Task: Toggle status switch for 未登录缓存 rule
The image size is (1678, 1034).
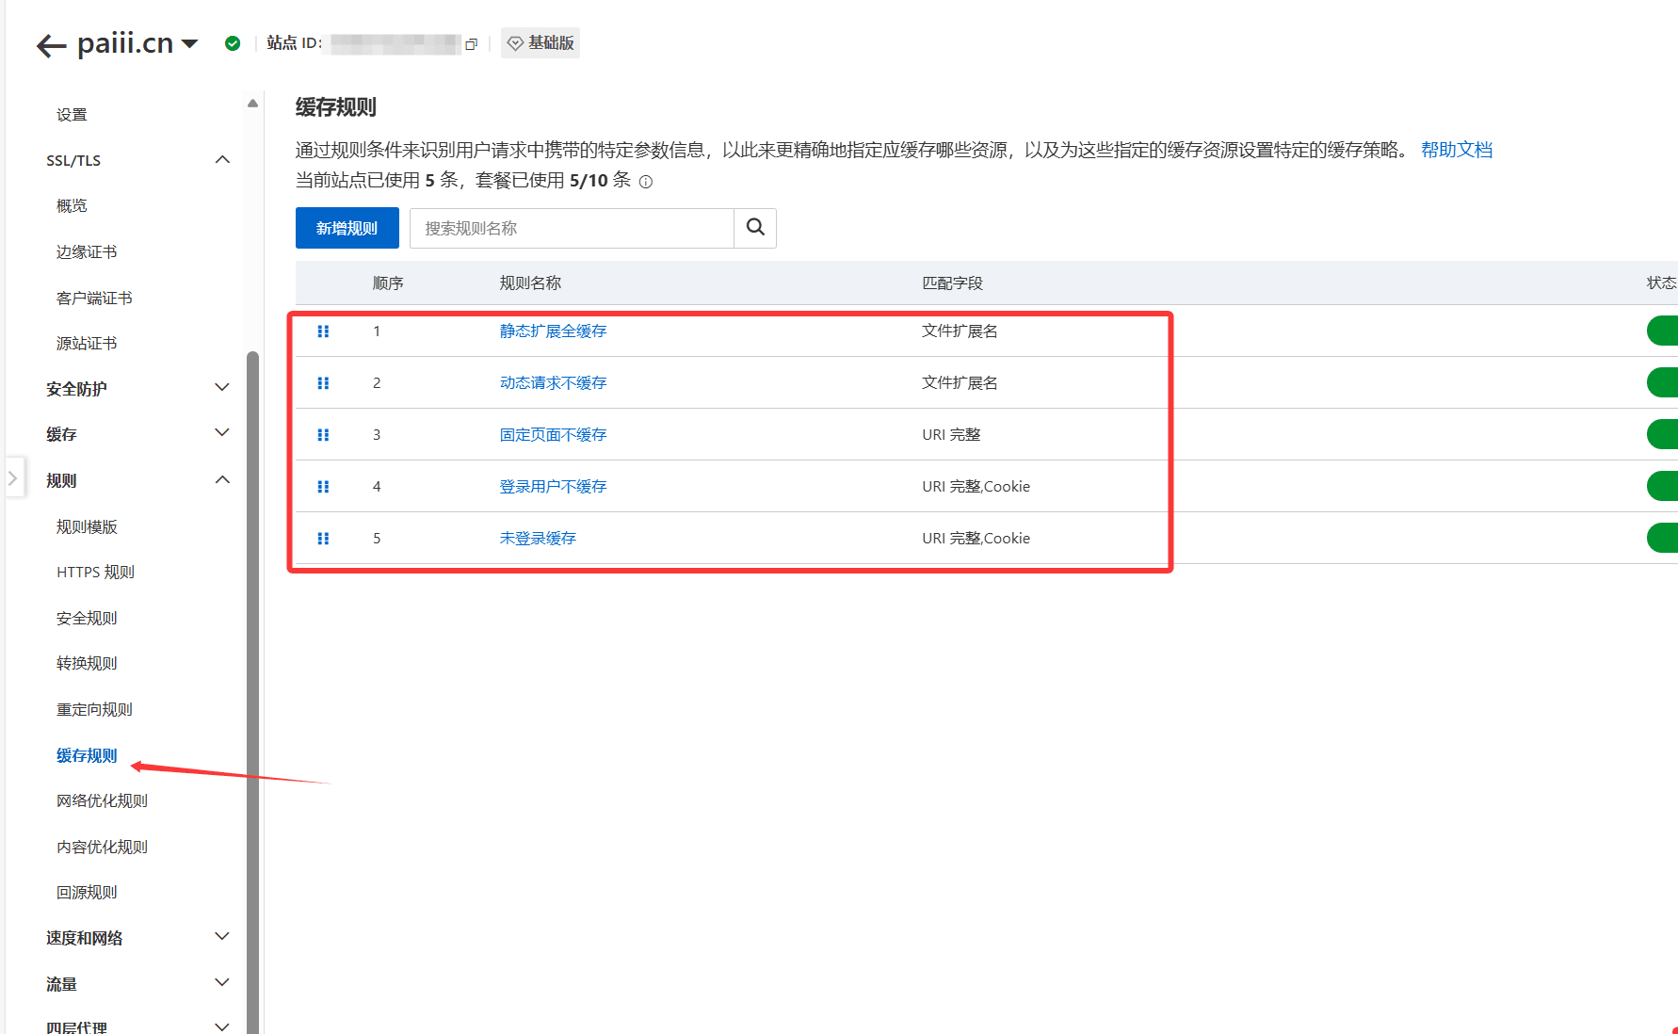Action: 1662,538
